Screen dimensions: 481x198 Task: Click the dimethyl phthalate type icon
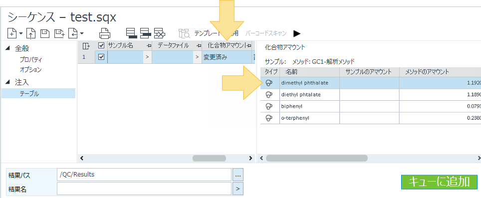[269, 83]
